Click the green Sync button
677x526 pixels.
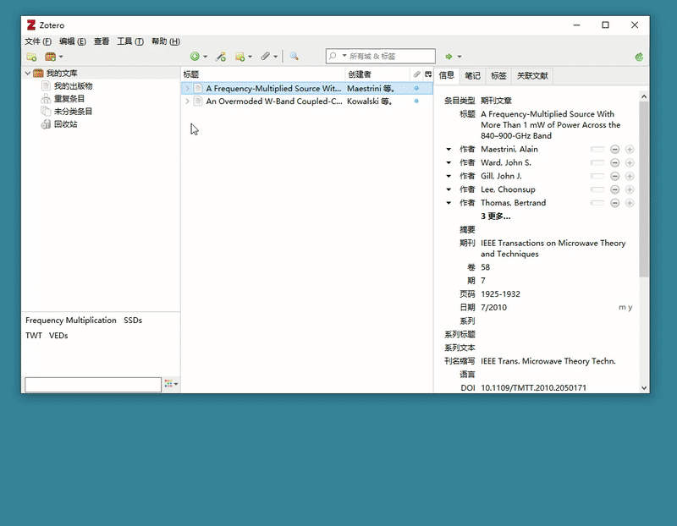(639, 57)
